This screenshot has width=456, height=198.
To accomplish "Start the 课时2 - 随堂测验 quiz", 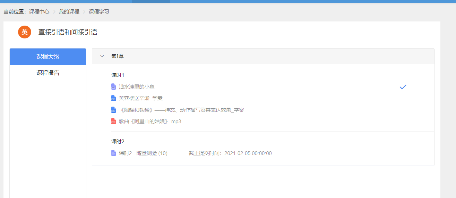I will (x=143, y=153).
